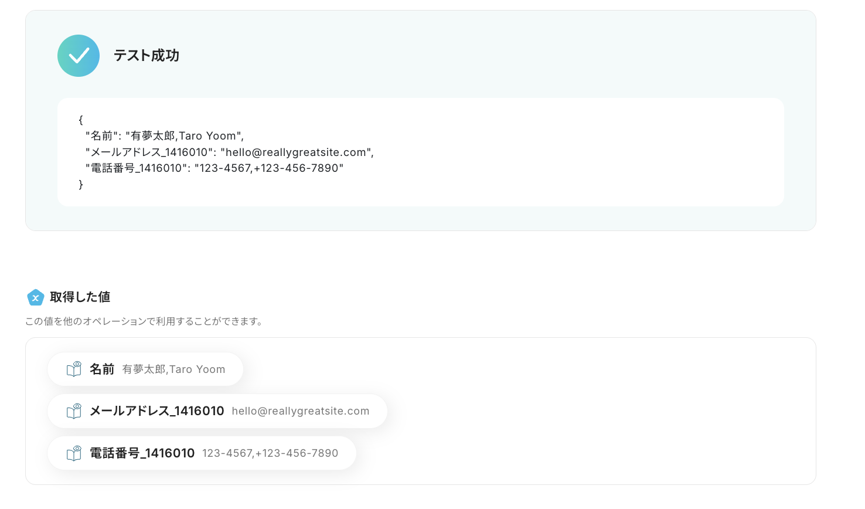865x509 pixels.
Task: Click the book icon in 電話番号_1416010 chip
Action: click(x=74, y=453)
